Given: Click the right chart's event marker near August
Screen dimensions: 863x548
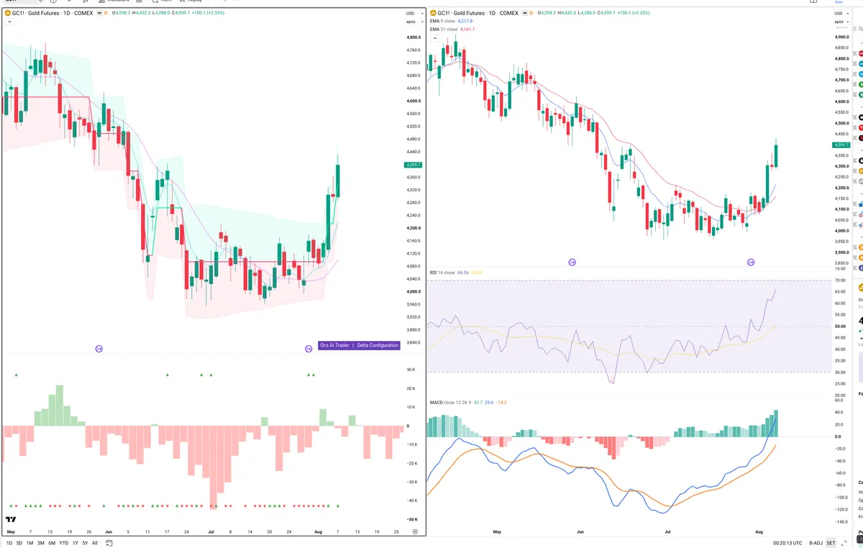Looking at the screenshot, I should pyautogui.click(x=752, y=262).
